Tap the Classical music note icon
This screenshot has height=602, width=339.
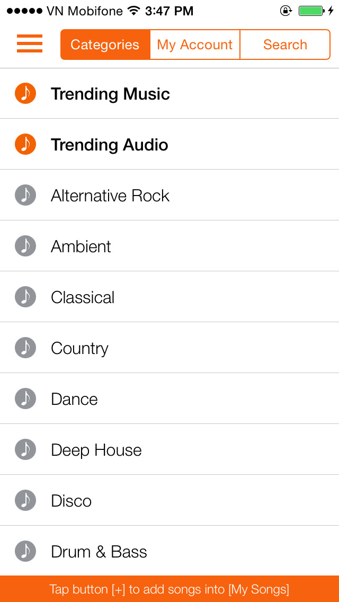(x=25, y=297)
